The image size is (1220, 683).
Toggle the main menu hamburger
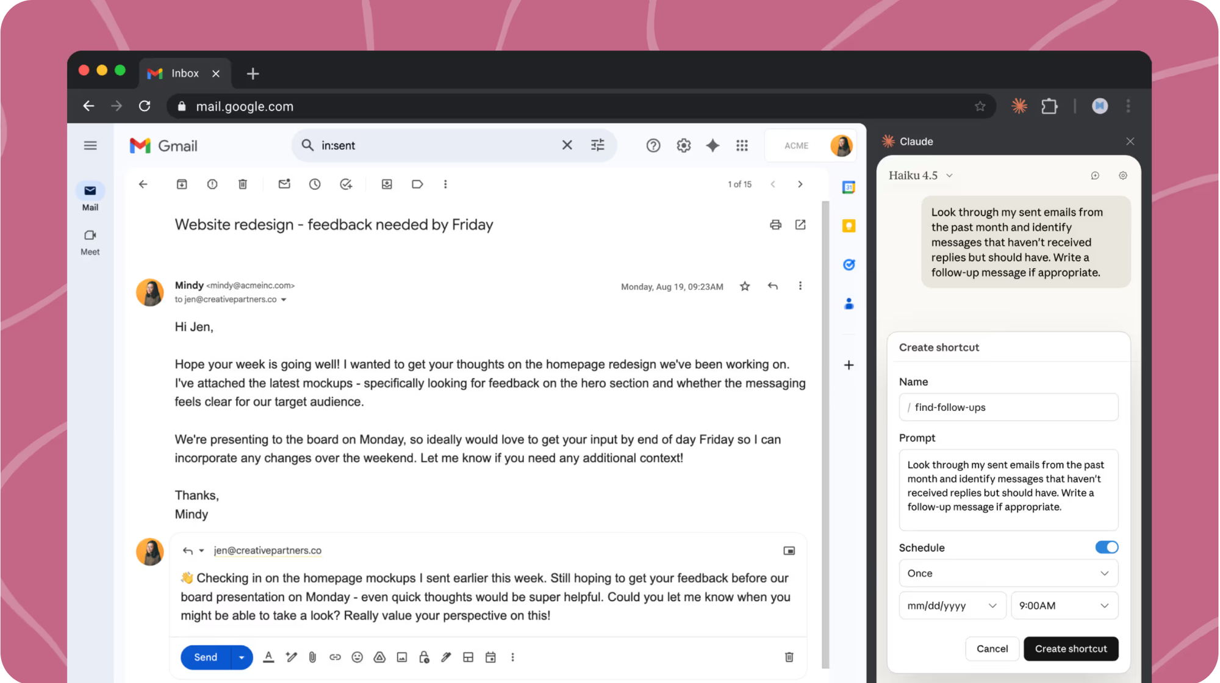[90, 145]
